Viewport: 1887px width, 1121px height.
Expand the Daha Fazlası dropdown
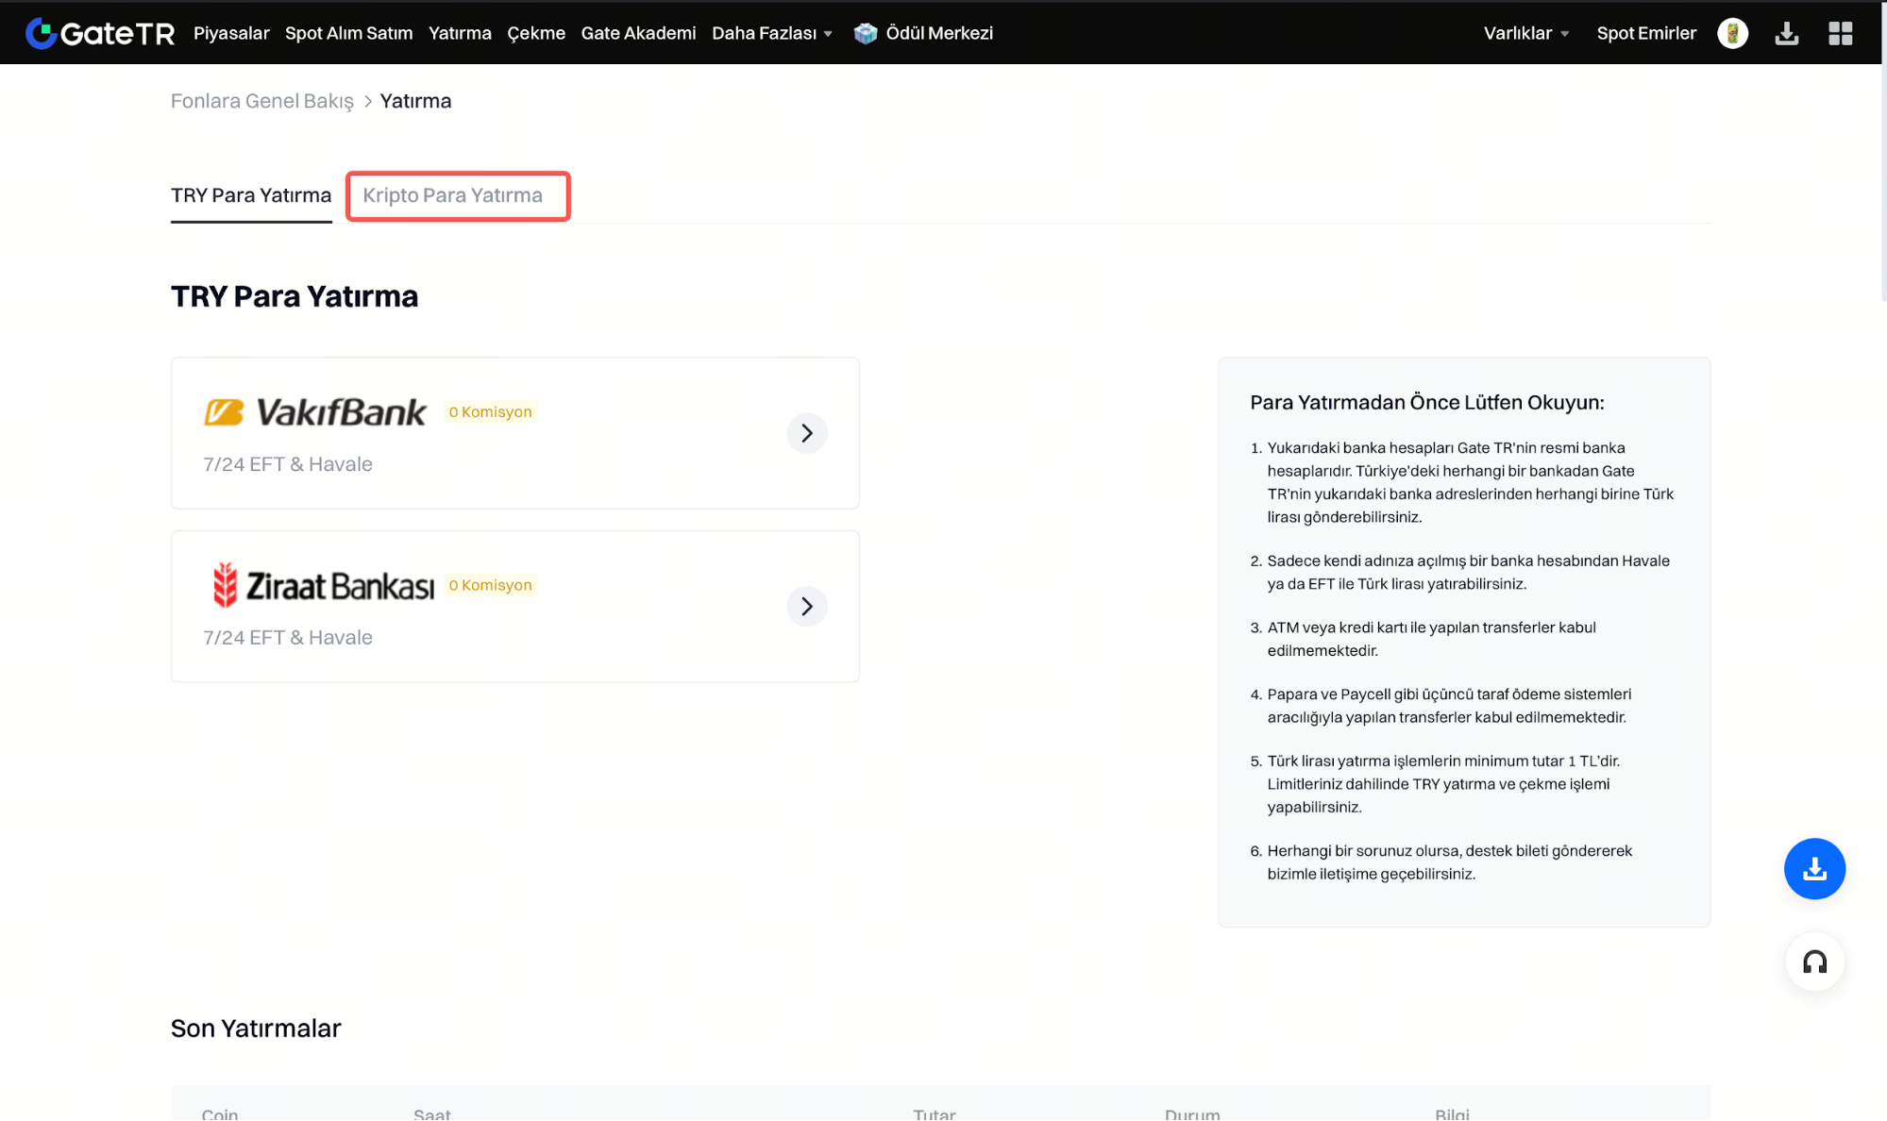771,33
